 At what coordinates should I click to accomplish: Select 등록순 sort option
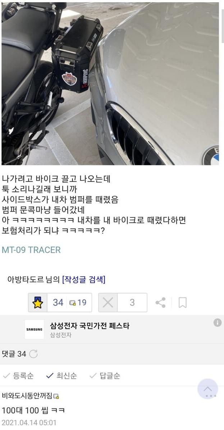coord(18,376)
